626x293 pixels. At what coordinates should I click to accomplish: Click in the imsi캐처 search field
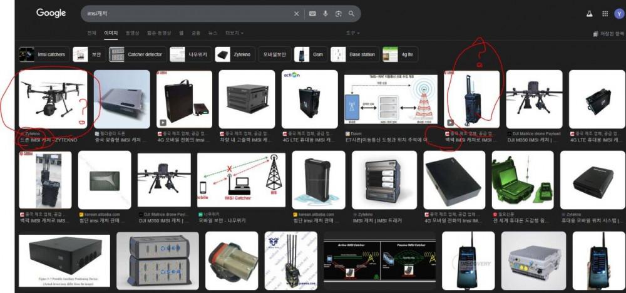[188, 14]
